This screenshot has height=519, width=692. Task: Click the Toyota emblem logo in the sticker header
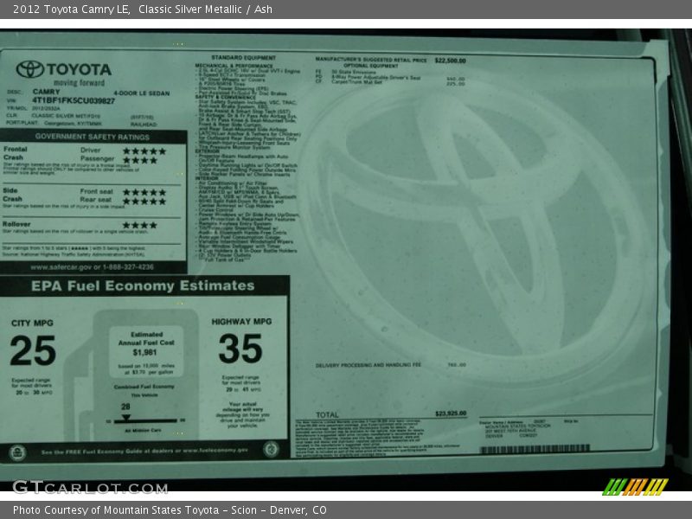pyautogui.click(x=29, y=69)
